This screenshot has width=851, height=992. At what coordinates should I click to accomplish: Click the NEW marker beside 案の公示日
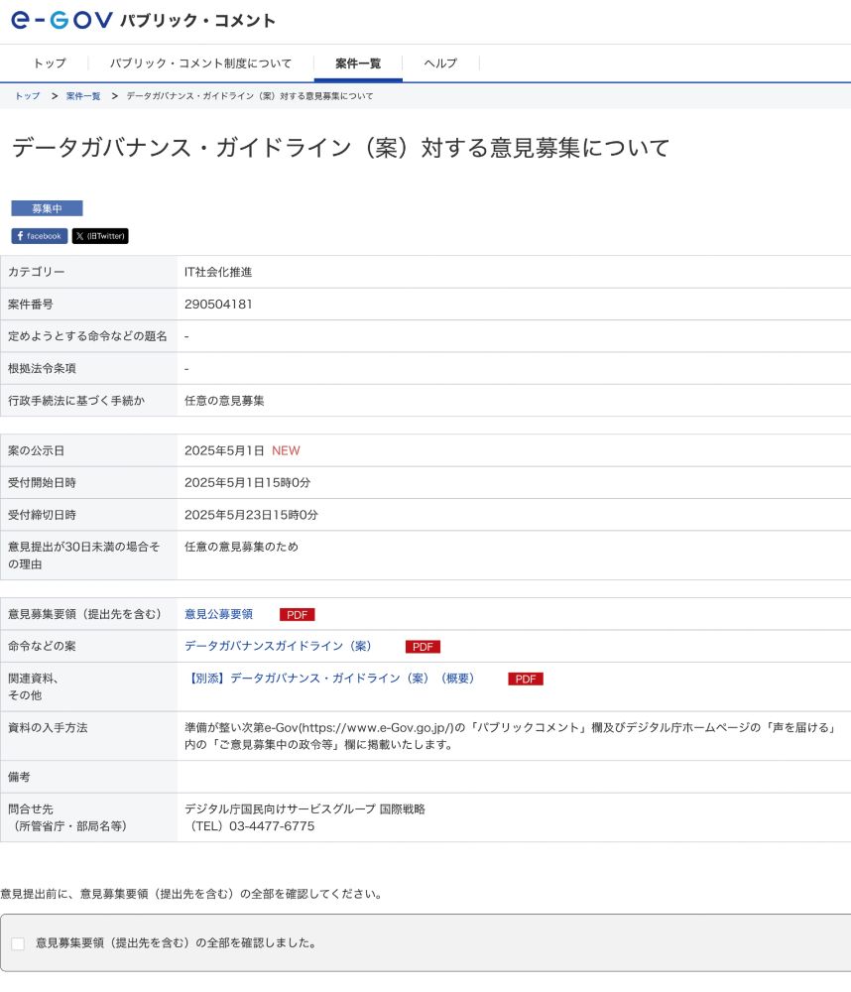285,450
